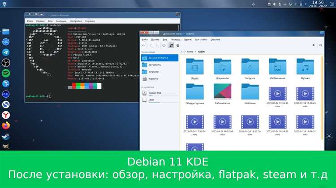Open the Шаблоны folder
This screenshot has width=336, height=188.
tap(250, 94)
